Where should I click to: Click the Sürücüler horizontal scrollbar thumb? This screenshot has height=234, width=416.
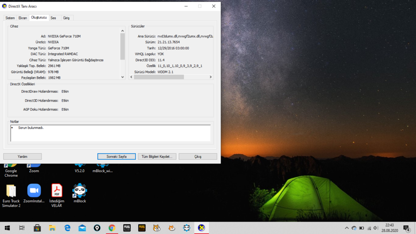[159, 77]
